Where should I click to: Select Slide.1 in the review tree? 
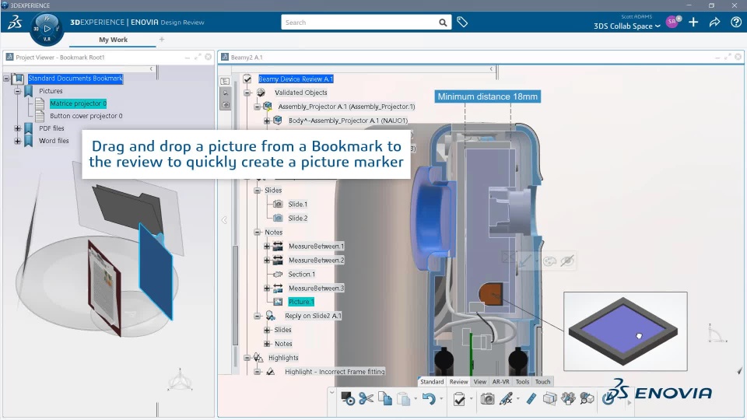click(297, 204)
